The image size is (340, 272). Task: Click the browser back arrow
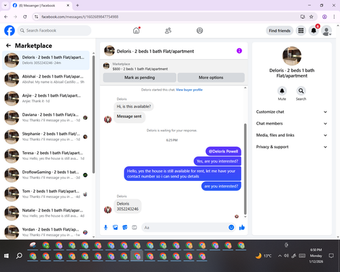6,16
